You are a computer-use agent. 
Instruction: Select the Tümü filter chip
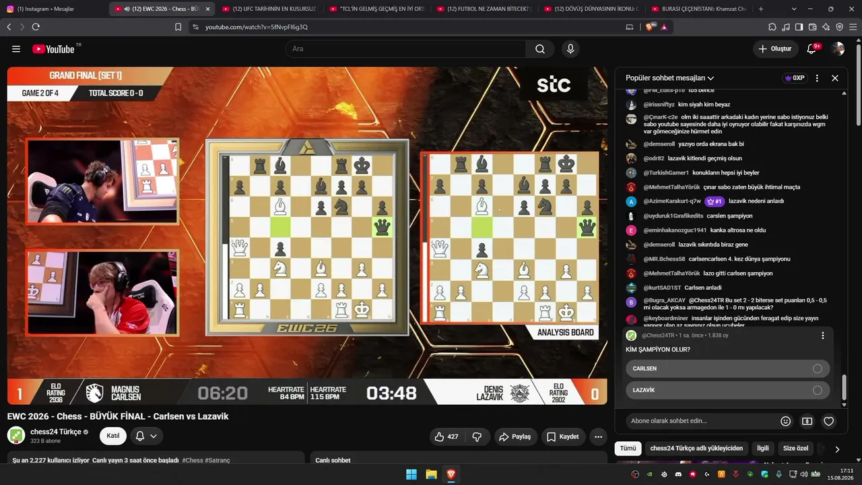[x=628, y=449]
